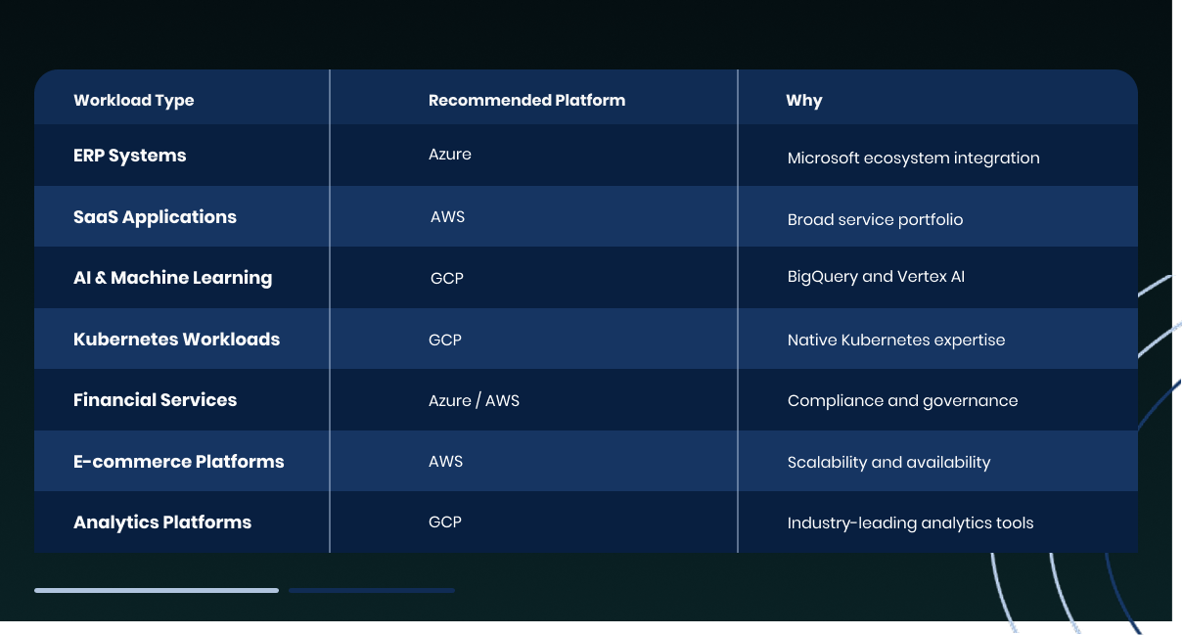Select the 'Financial Services' row label

[x=155, y=400]
